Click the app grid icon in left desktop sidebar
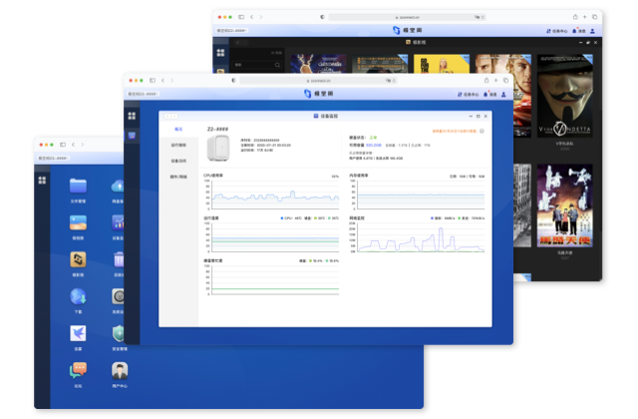Image resolution: width=638 pixels, height=419 pixels. (x=42, y=180)
